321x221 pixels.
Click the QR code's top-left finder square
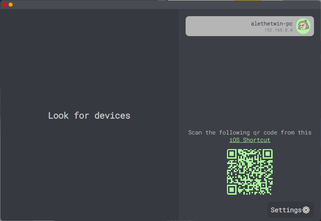(x=232, y=154)
